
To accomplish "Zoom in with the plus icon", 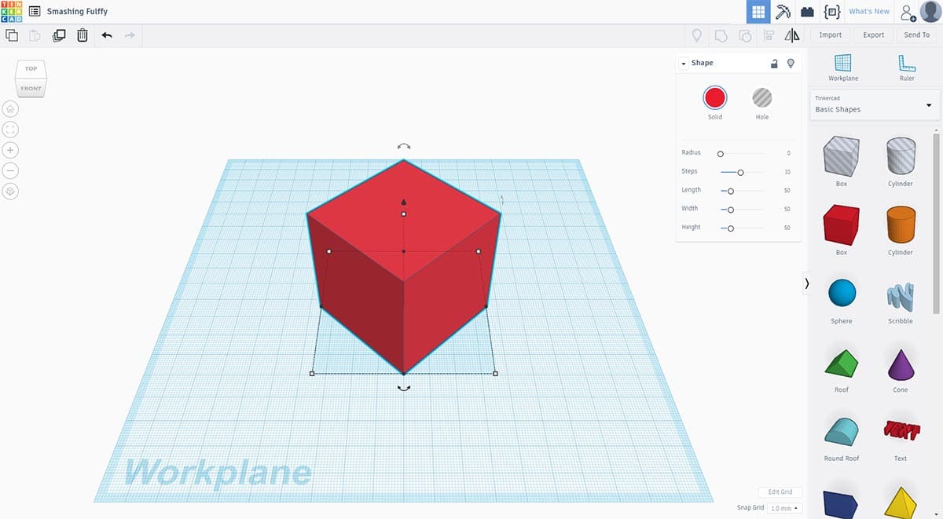I will pyautogui.click(x=11, y=150).
